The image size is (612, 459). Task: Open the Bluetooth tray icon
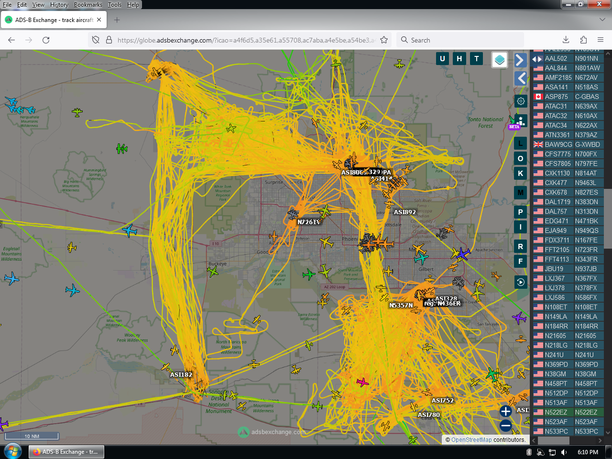tap(529, 452)
